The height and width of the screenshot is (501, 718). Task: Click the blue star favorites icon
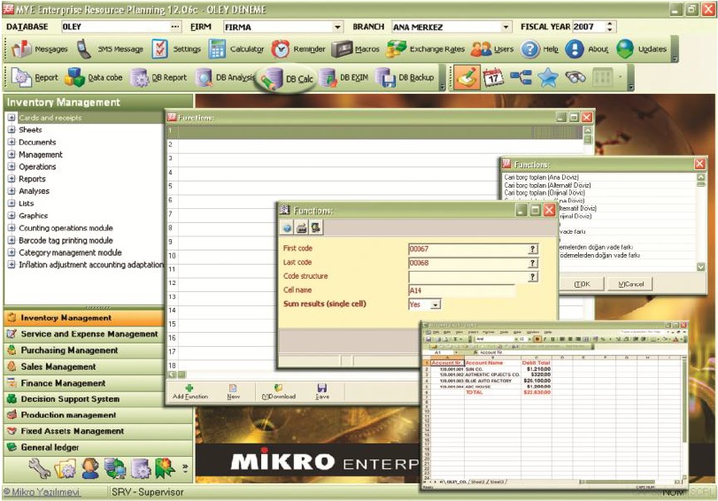[x=548, y=77]
